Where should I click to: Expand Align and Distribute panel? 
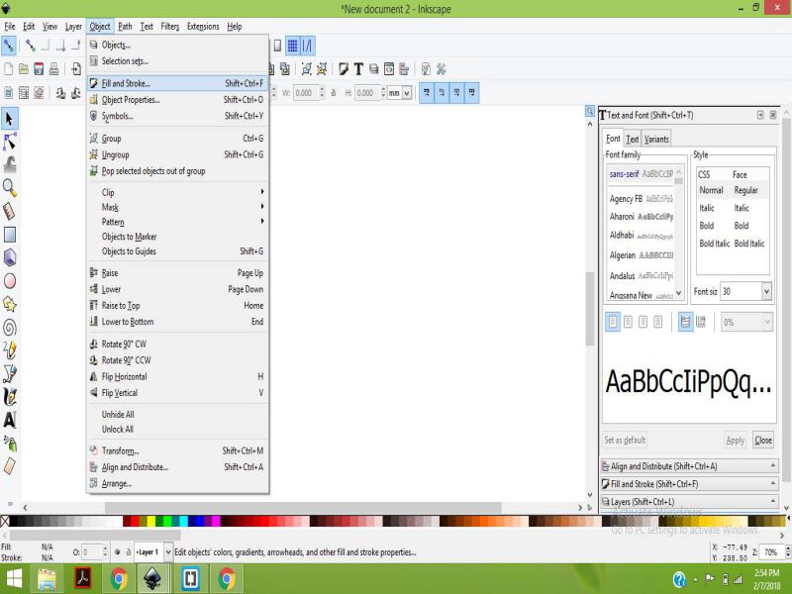coord(689,466)
